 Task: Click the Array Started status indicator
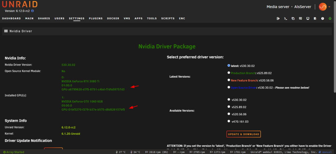click(14, 152)
